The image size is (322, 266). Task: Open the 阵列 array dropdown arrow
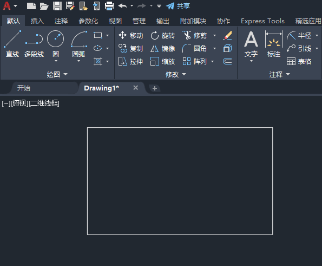[x=213, y=61]
